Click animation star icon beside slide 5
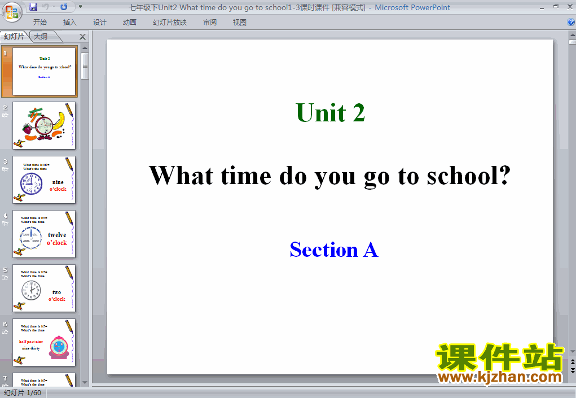Image resolution: width=576 pixels, height=398 pixels. point(5,278)
